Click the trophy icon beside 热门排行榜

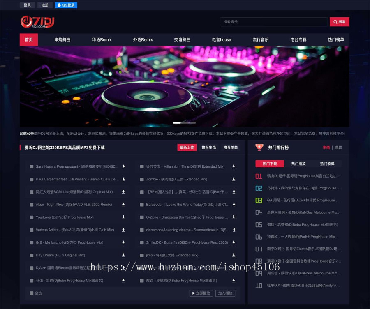point(259,147)
